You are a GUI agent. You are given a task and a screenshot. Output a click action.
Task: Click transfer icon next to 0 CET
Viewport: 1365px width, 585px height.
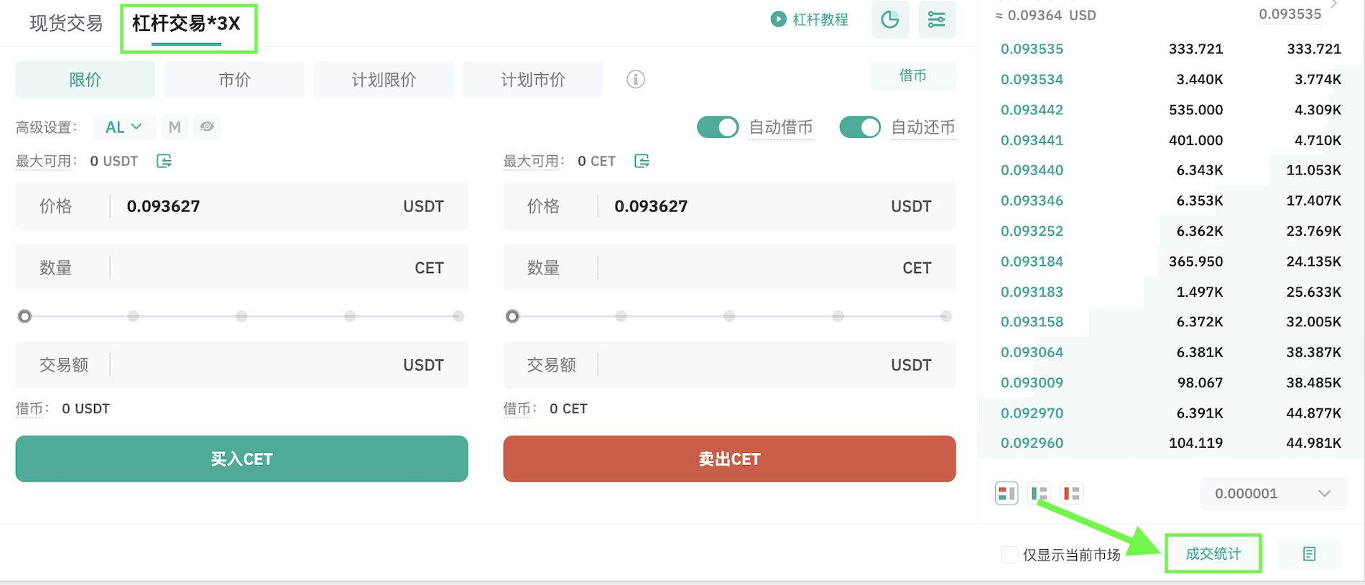click(x=642, y=161)
